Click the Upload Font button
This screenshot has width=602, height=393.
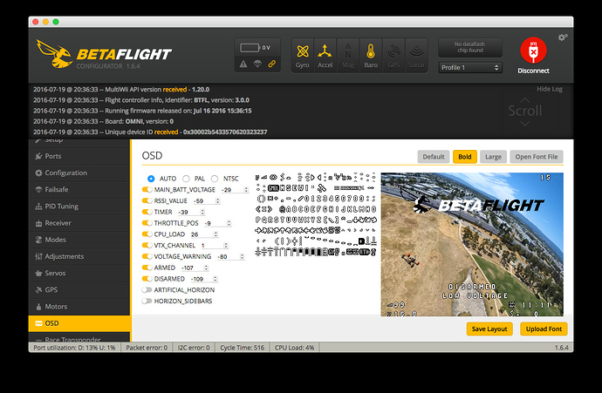(x=543, y=329)
